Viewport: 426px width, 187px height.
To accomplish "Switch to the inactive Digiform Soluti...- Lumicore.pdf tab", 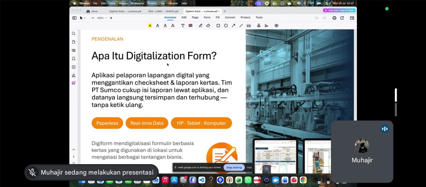I will [x=125, y=11].
